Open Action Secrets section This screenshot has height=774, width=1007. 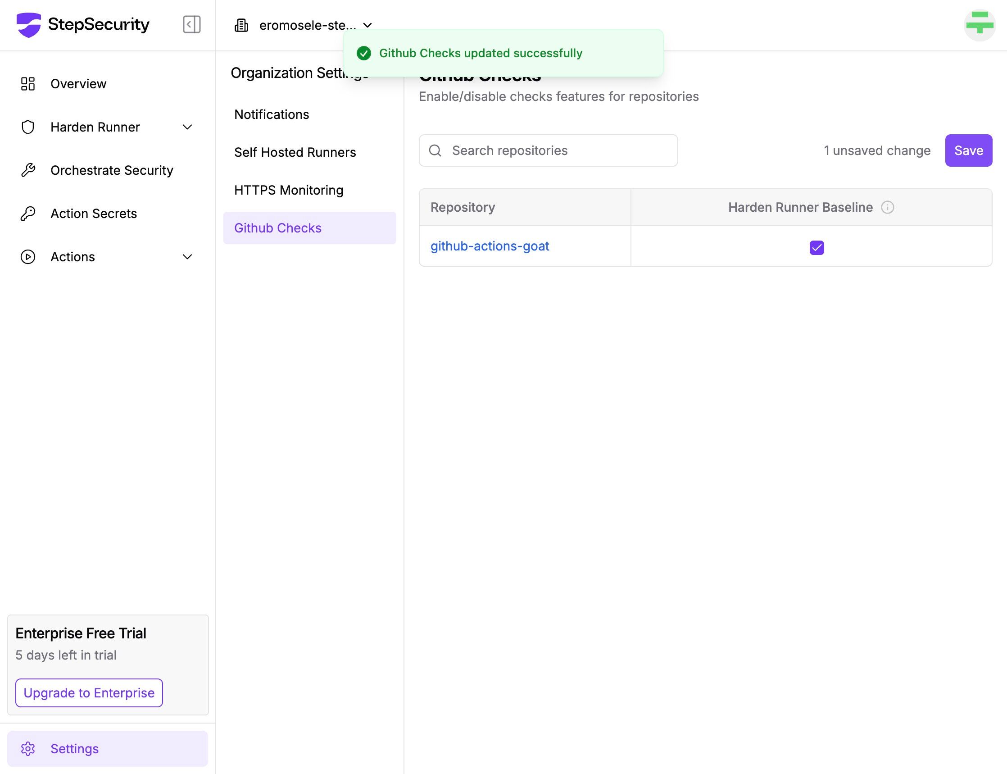click(x=107, y=214)
